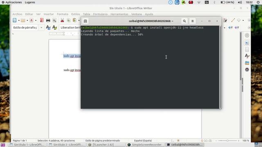Open the Properties deck in sidebar
Image resolution: width=262 pixels, height=147 pixels.
247,43
